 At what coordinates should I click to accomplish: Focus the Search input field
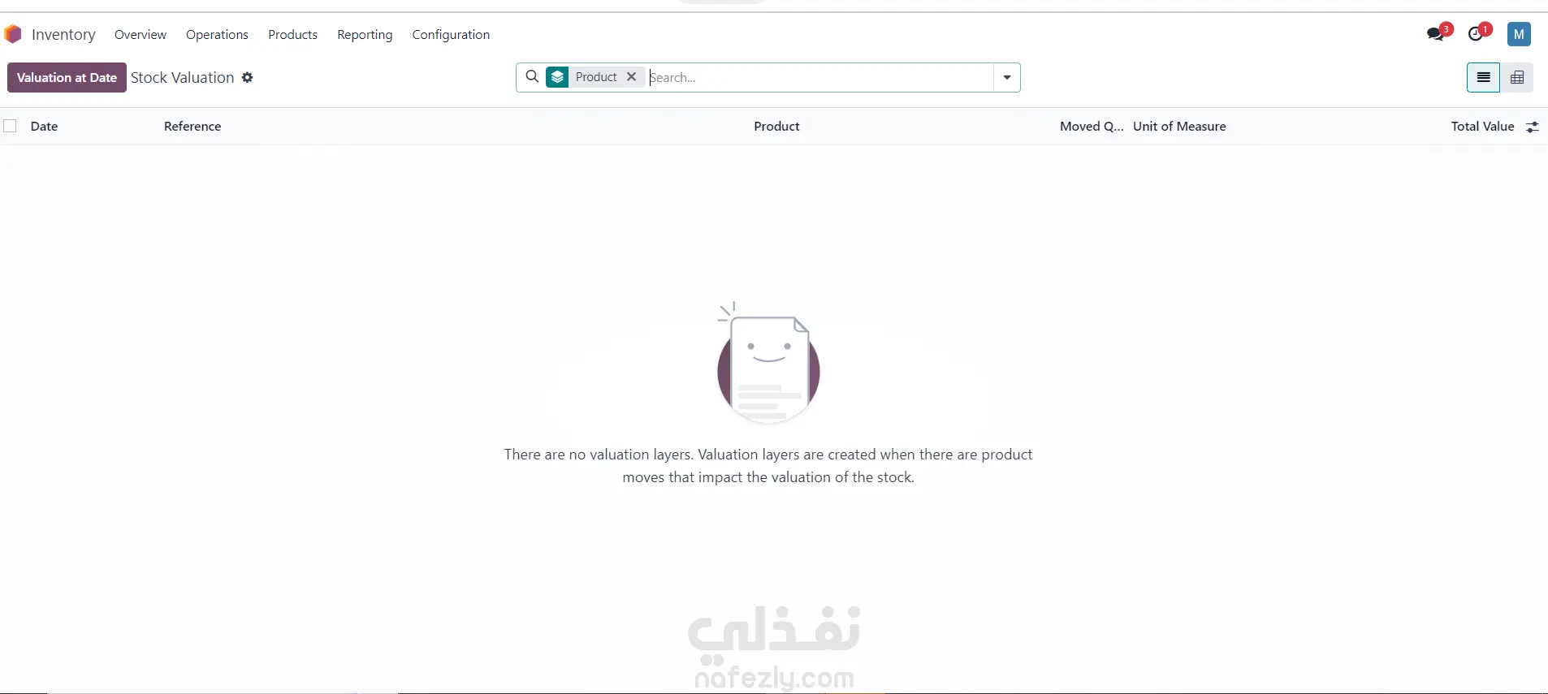click(819, 78)
